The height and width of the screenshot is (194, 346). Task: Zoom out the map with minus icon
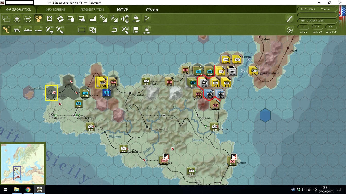point(28,19)
